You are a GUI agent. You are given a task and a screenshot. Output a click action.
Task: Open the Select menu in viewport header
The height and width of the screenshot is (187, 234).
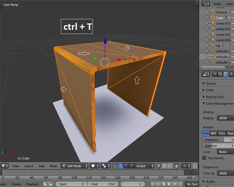point(29,166)
